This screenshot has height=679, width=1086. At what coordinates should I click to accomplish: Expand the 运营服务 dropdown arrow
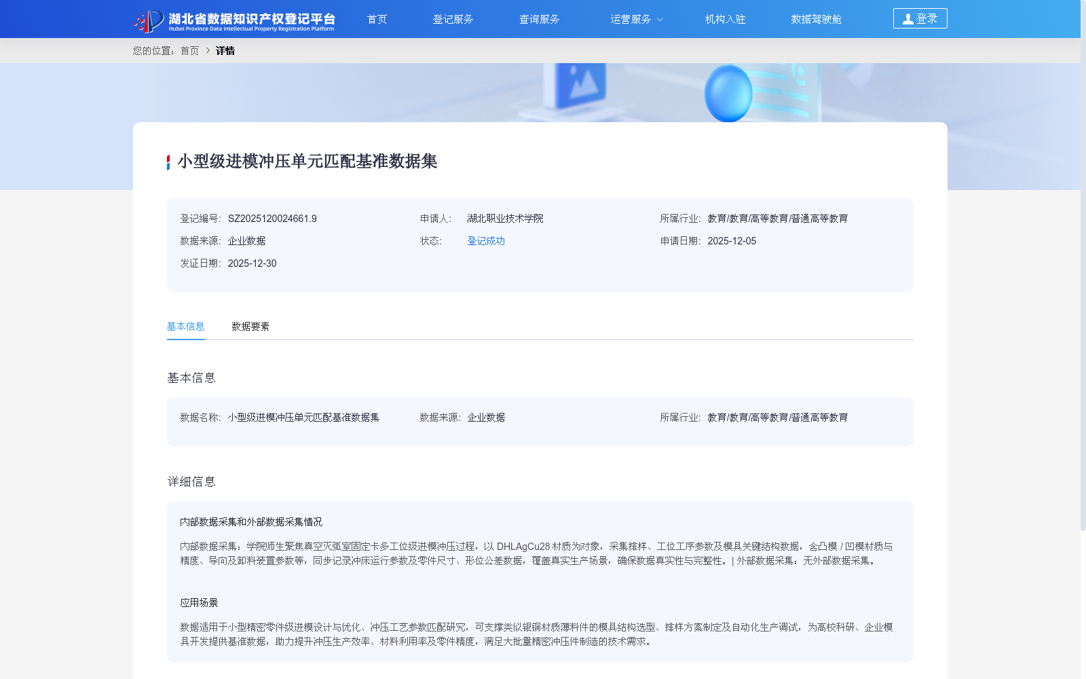tap(660, 20)
